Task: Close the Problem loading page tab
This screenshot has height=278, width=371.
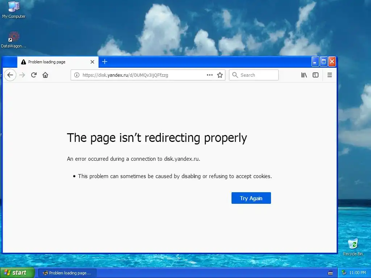Action: coord(92,62)
